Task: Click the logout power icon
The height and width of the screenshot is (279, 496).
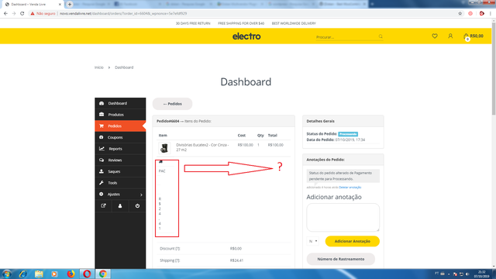Action: coord(137,206)
